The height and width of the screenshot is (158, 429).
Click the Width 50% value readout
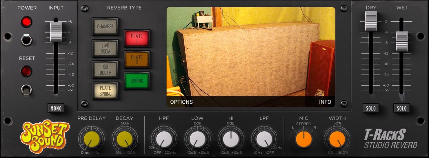337,124
